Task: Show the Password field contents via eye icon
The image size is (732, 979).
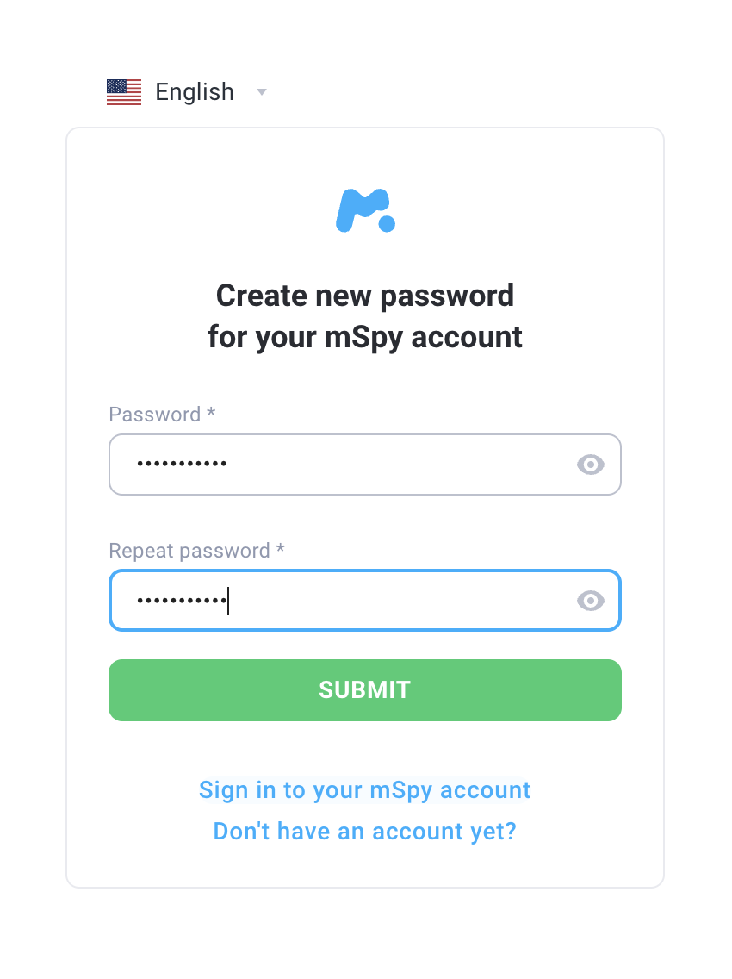Action: pyautogui.click(x=591, y=465)
